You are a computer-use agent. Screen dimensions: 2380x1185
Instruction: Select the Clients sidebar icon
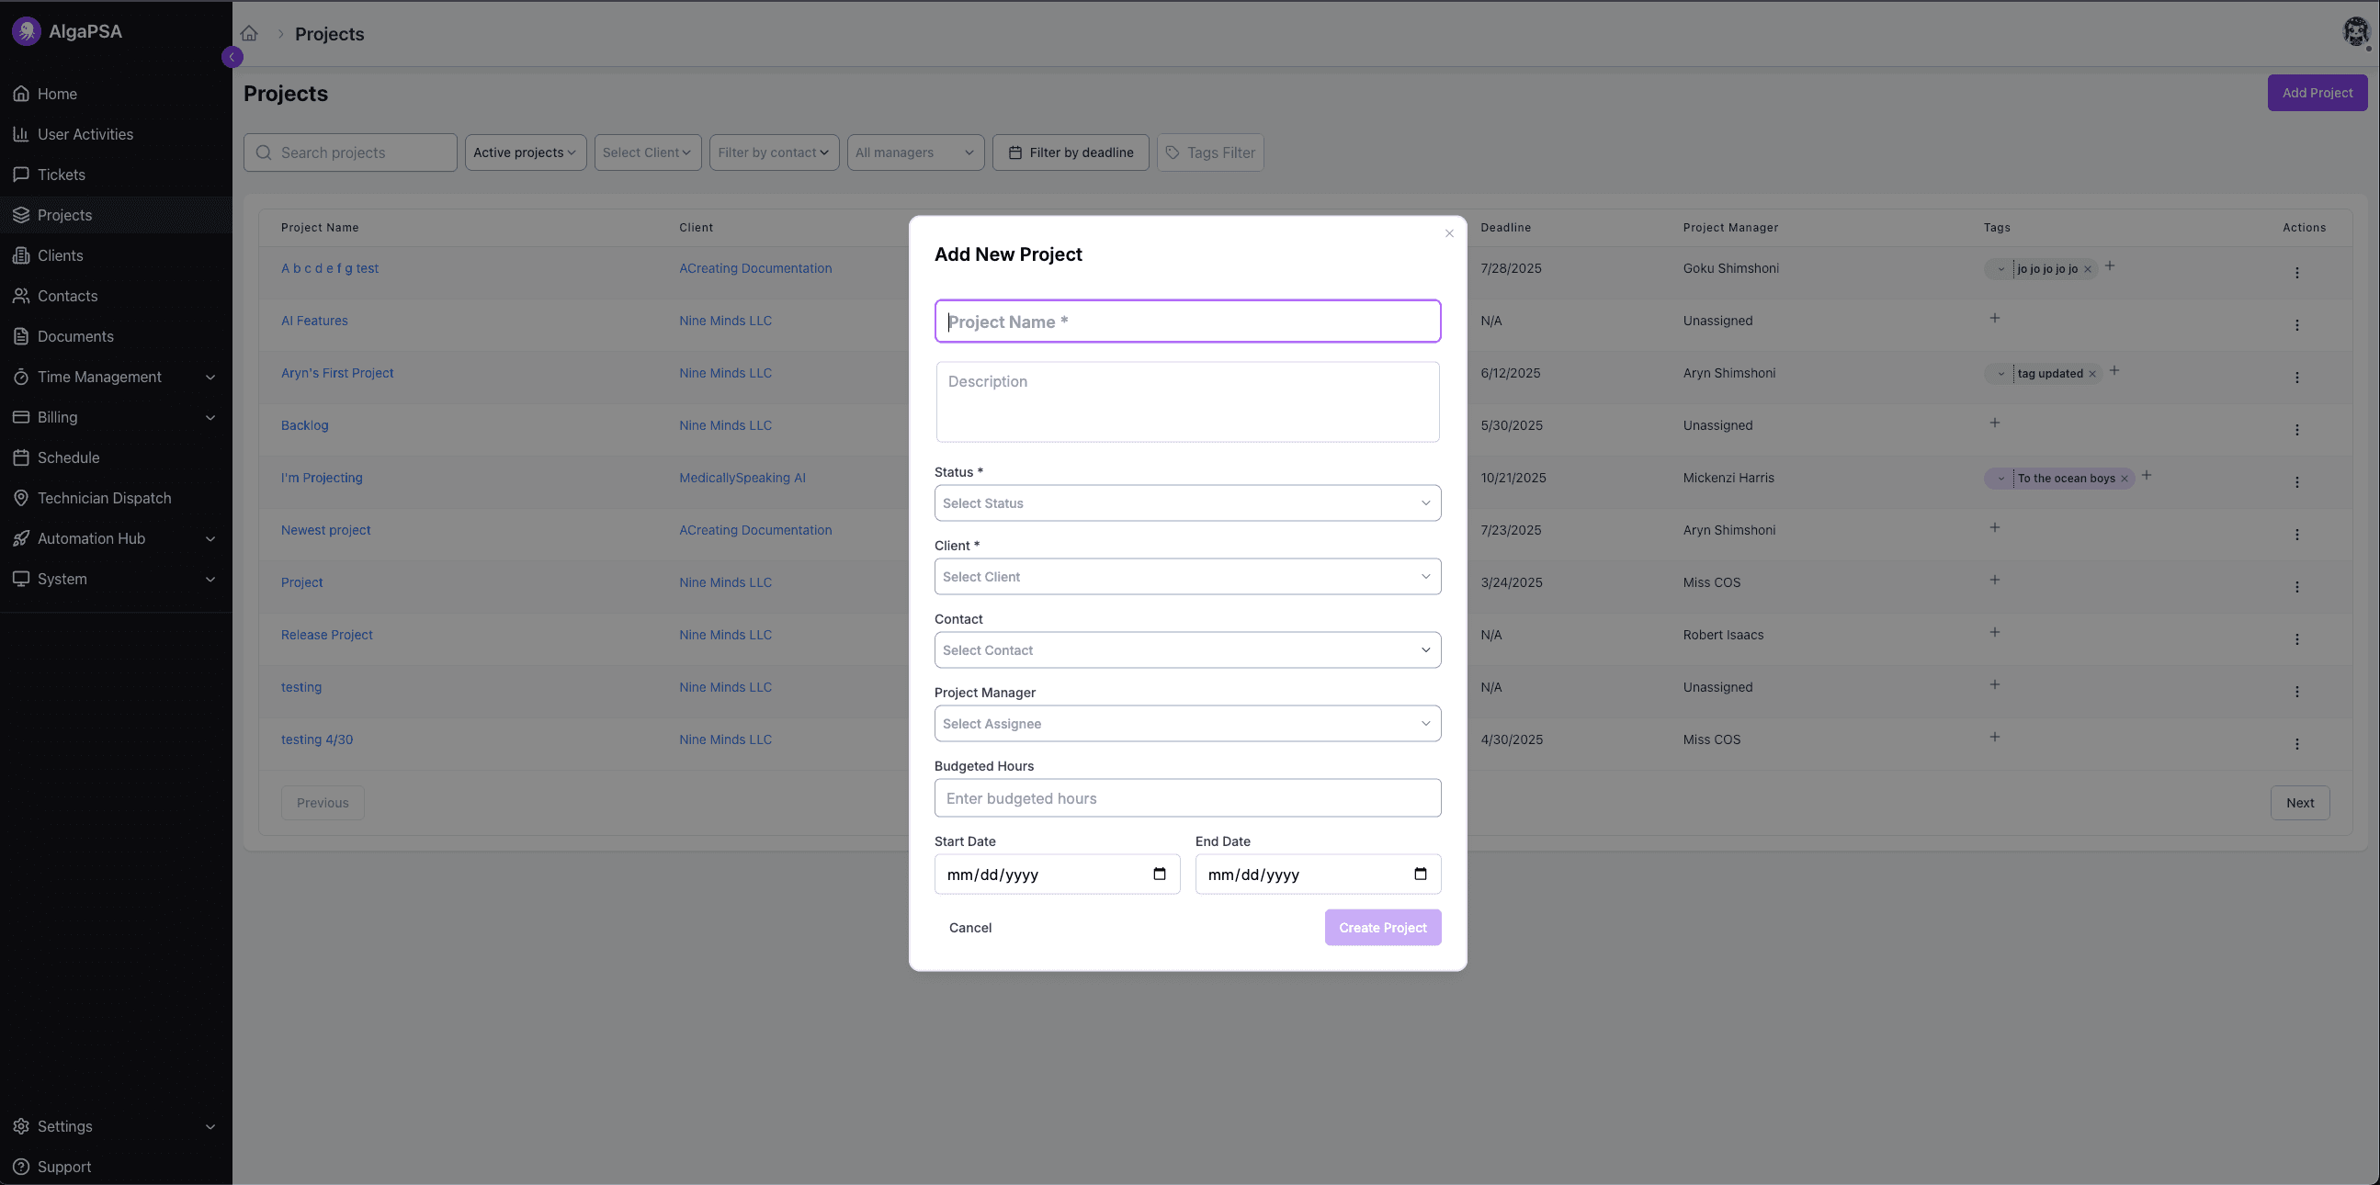point(21,255)
